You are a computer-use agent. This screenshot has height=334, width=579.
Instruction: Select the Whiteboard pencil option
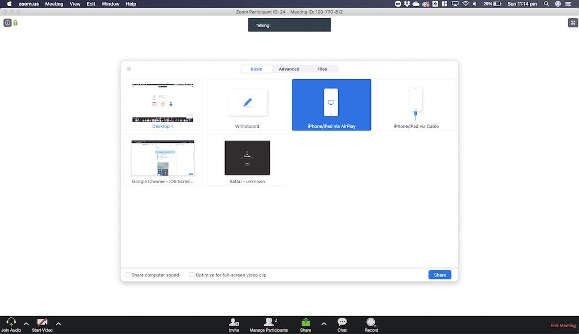[247, 105]
